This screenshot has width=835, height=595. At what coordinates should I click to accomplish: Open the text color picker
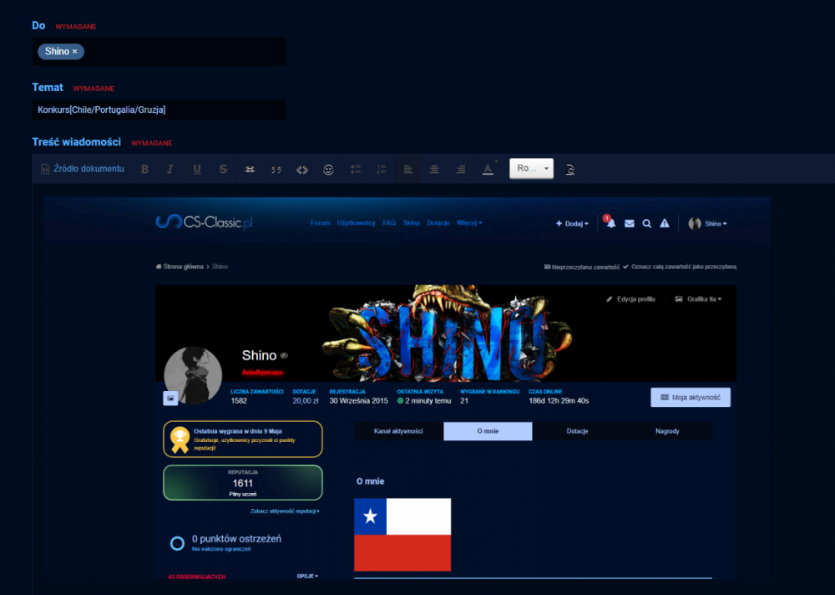(488, 169)
